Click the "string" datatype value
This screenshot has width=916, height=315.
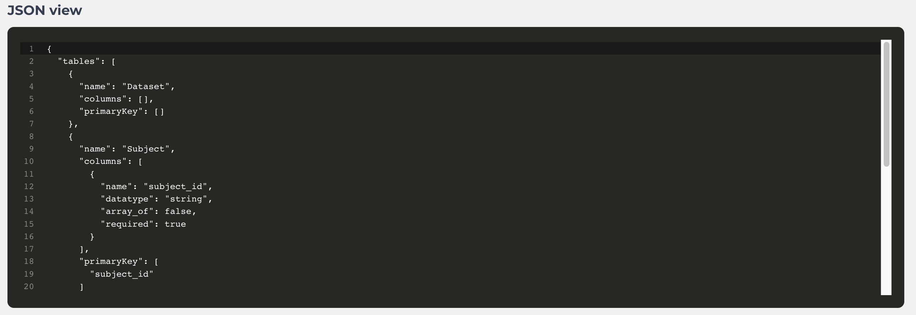[186, 199]
